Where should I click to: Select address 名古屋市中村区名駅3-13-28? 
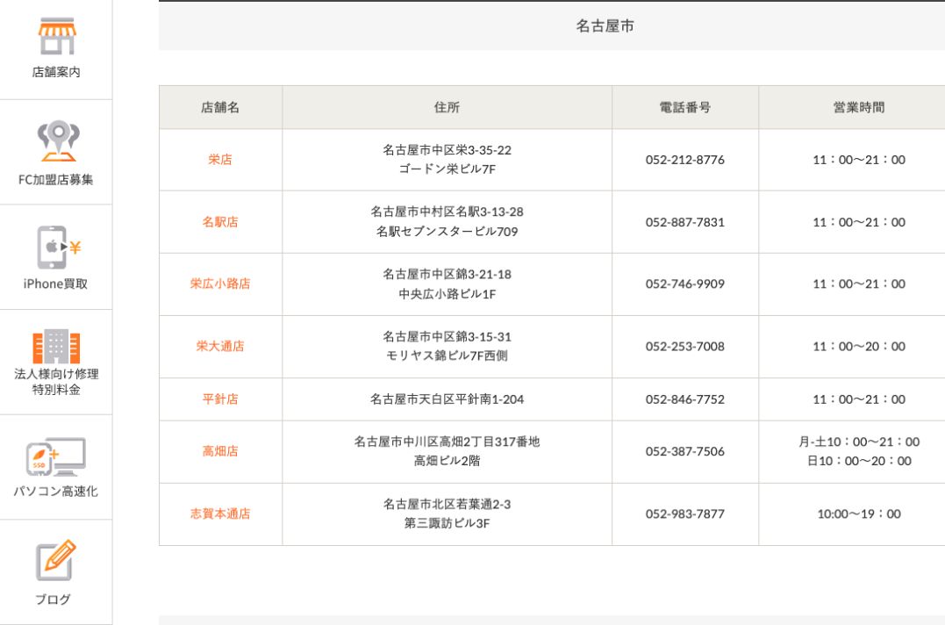pyautogui.click(x=447, y=212)
